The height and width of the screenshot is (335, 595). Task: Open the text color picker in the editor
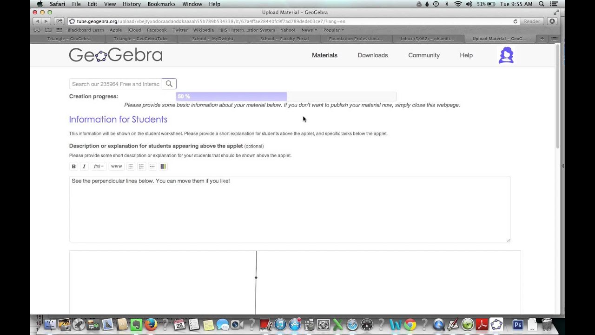point(163,167)
